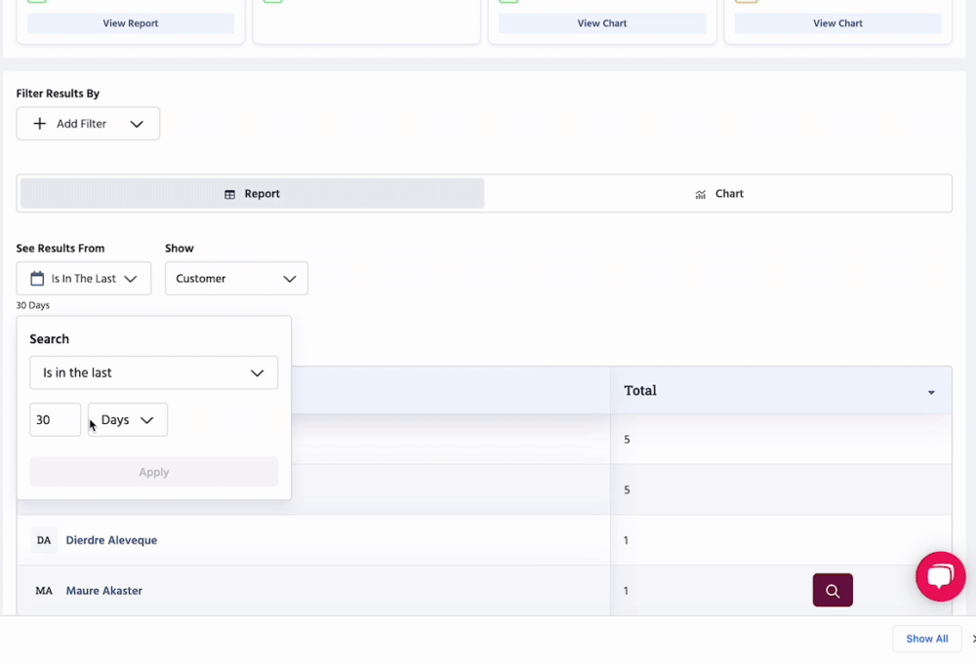Click the View Report button
The height and width of the screenshot is (663, 976).
click(130, 23)
